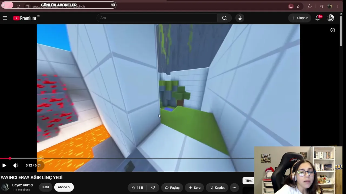Dislike the video with thumbs down

click(x=153, y=188)
